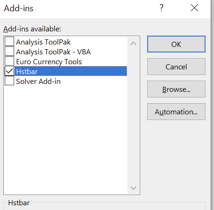
Task: Open the Automation... servers dialog
Action: (176, 112)
